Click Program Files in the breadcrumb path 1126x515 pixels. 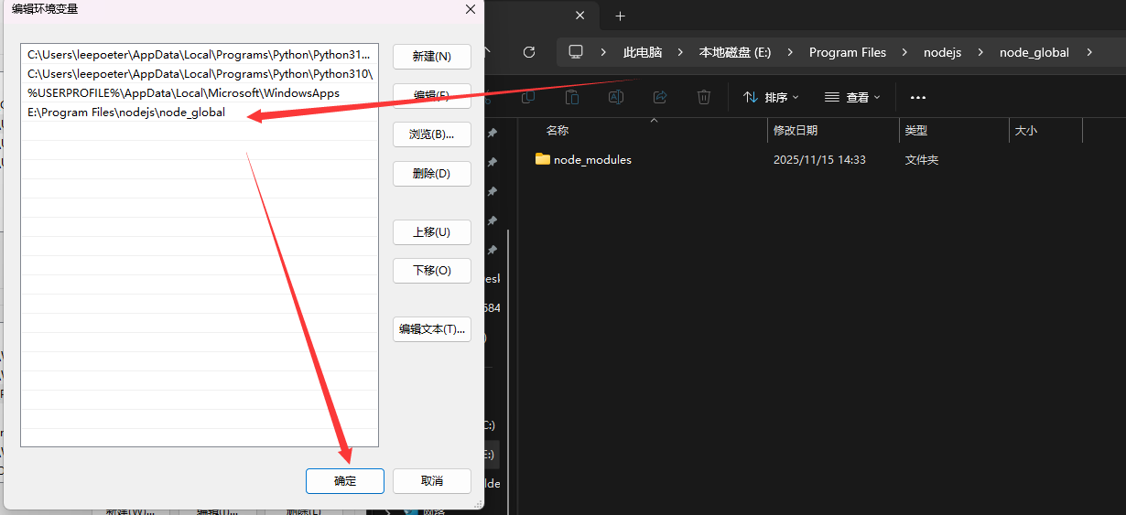[x=848, y=52]
